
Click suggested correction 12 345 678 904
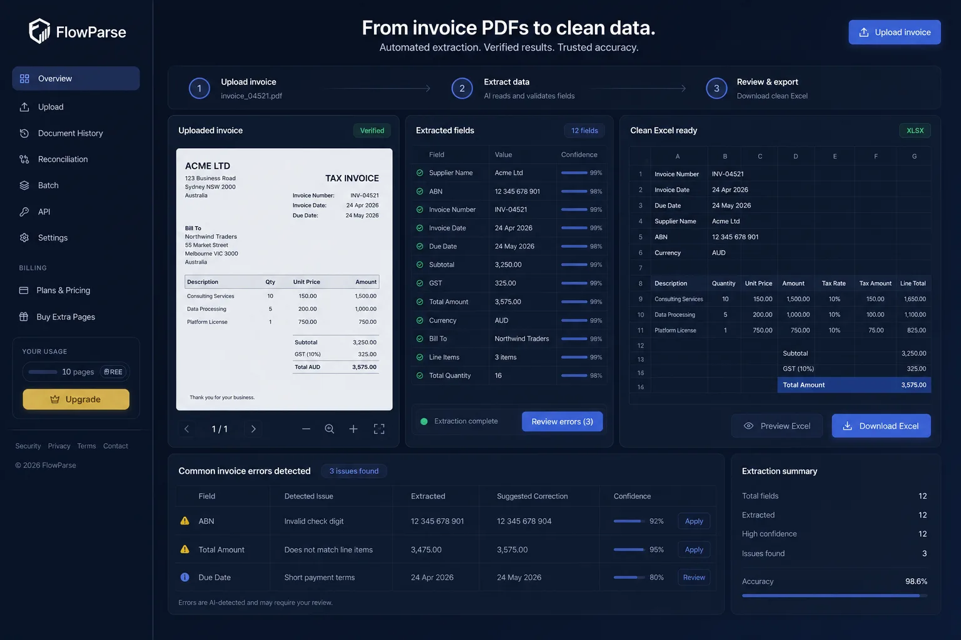(524, 521)
